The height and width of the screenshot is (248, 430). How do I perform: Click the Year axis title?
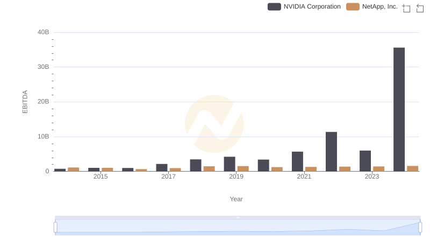click(236, 199)
